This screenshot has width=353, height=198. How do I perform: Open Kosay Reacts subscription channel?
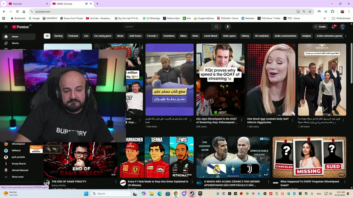(19, 164)
